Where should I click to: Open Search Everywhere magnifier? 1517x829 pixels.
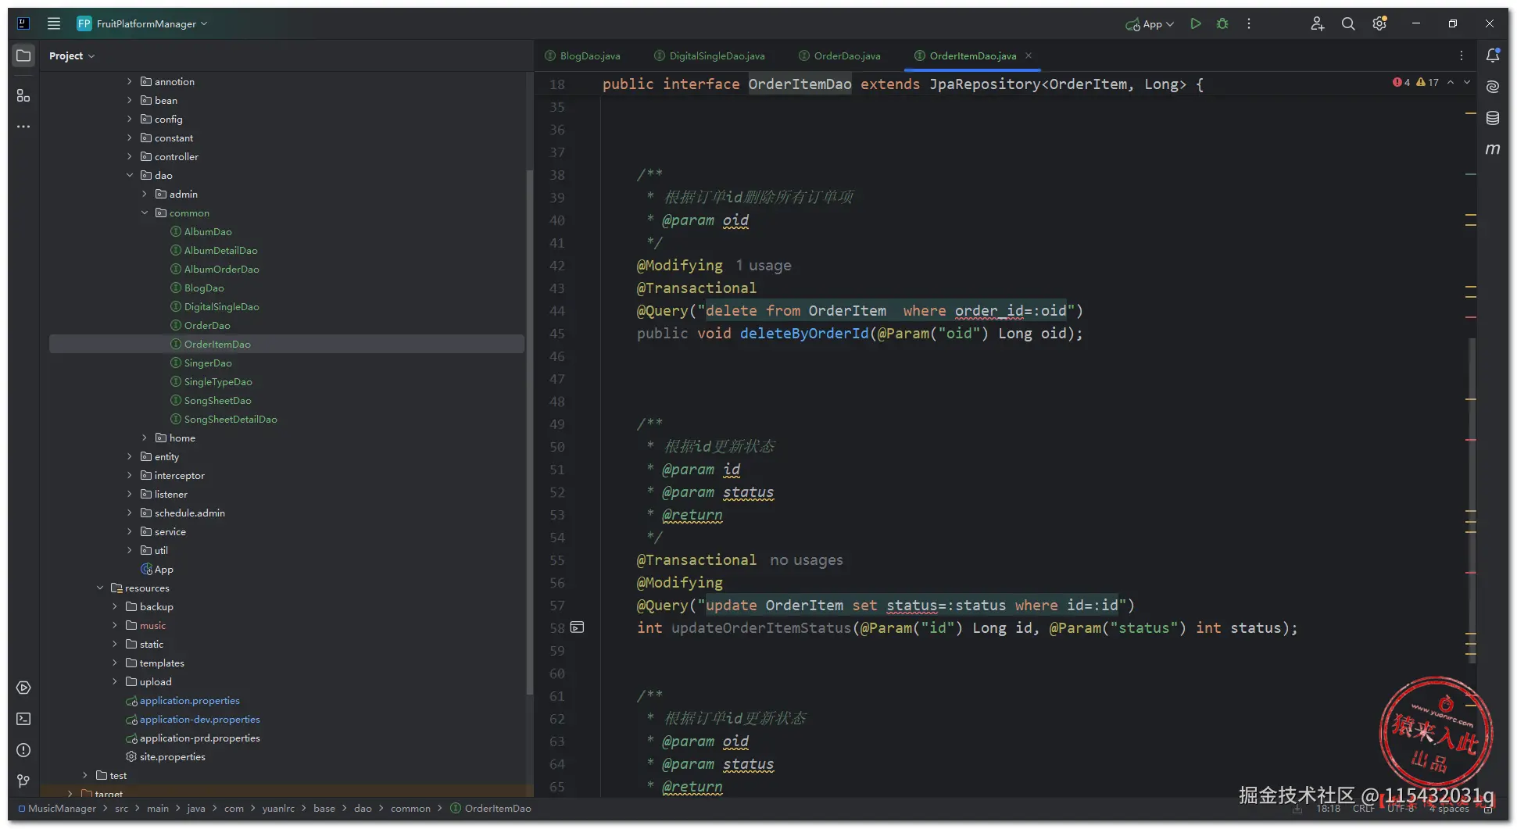[1348, 23]
